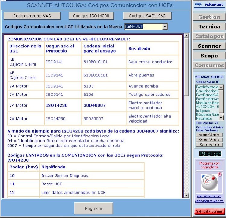Click the Cadena inicial para el ensayo header

tap(104, 48)
